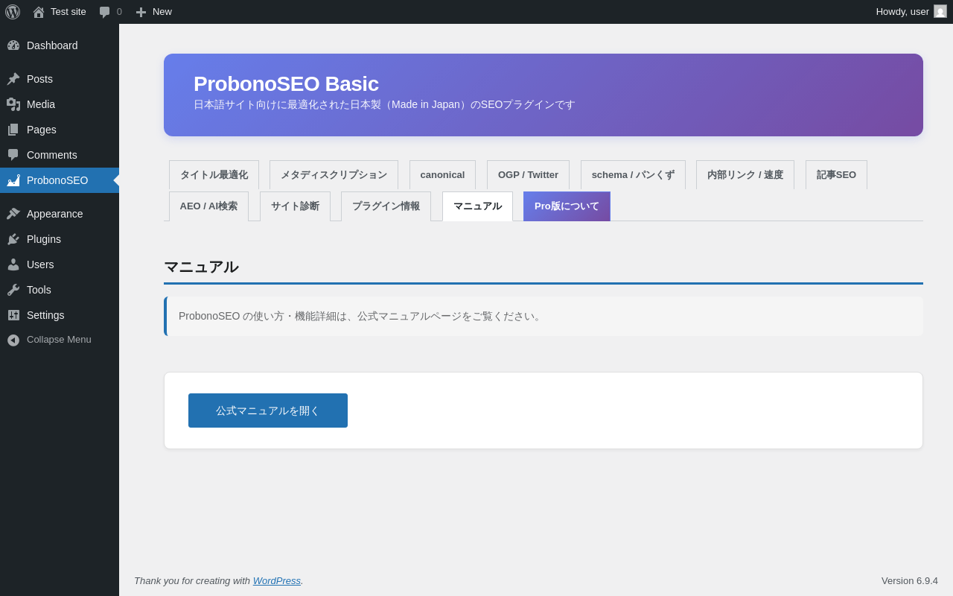Select the サイト診断 tab

click(295, 206)
